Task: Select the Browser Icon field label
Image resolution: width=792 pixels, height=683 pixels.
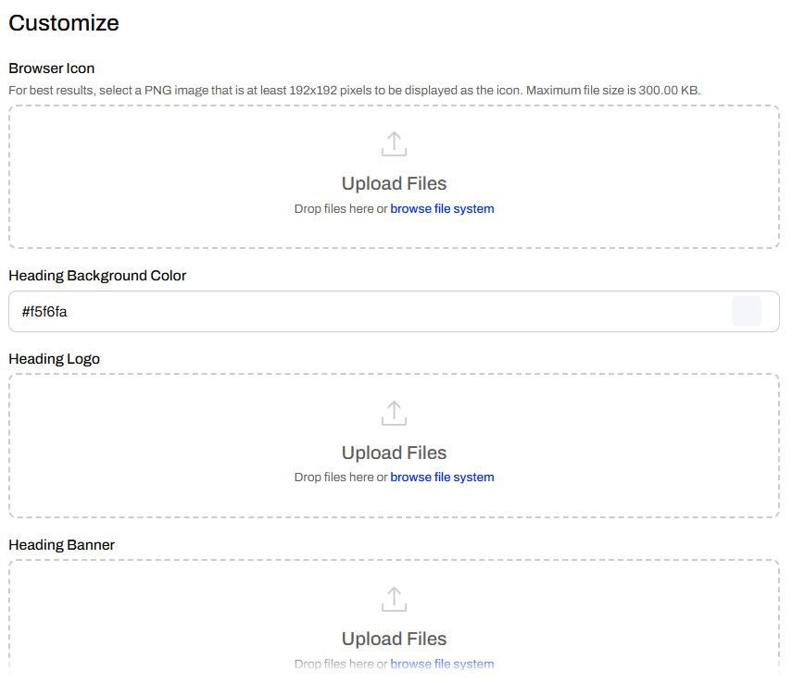Action: [52, 68]
